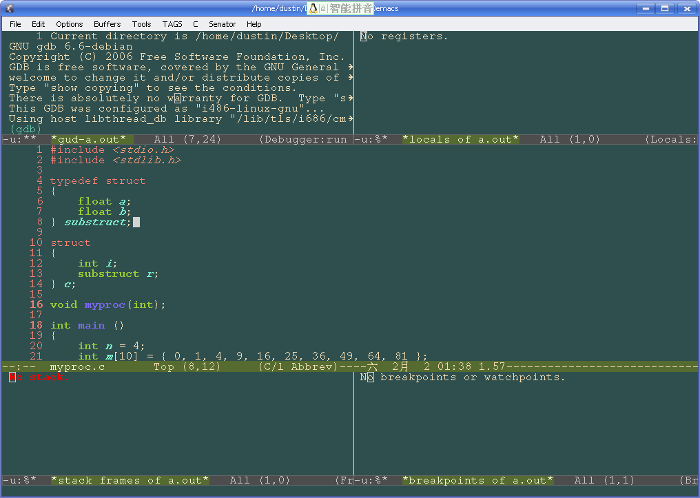Click the 'substruct r;' declaration

[x=118, y=273]
